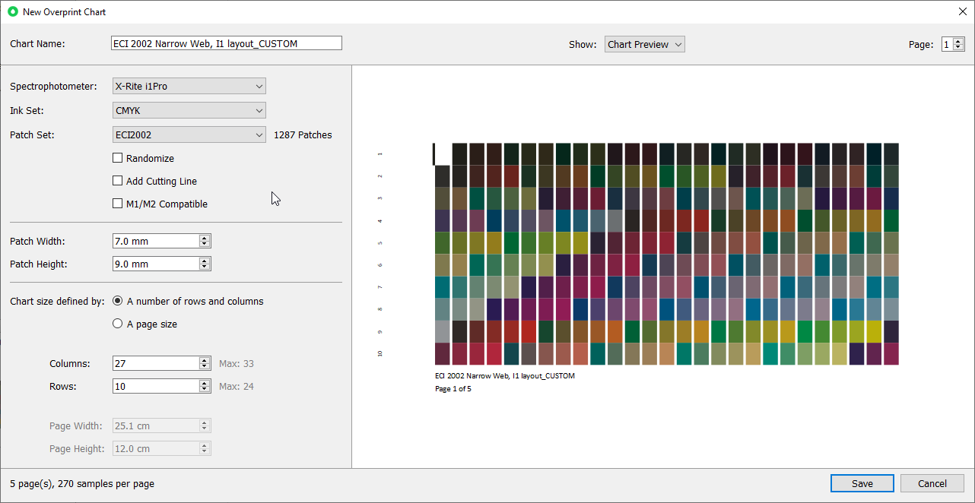
Task: Open the Patch Set ECI2002 dropdown
Action: pos(189,134)
